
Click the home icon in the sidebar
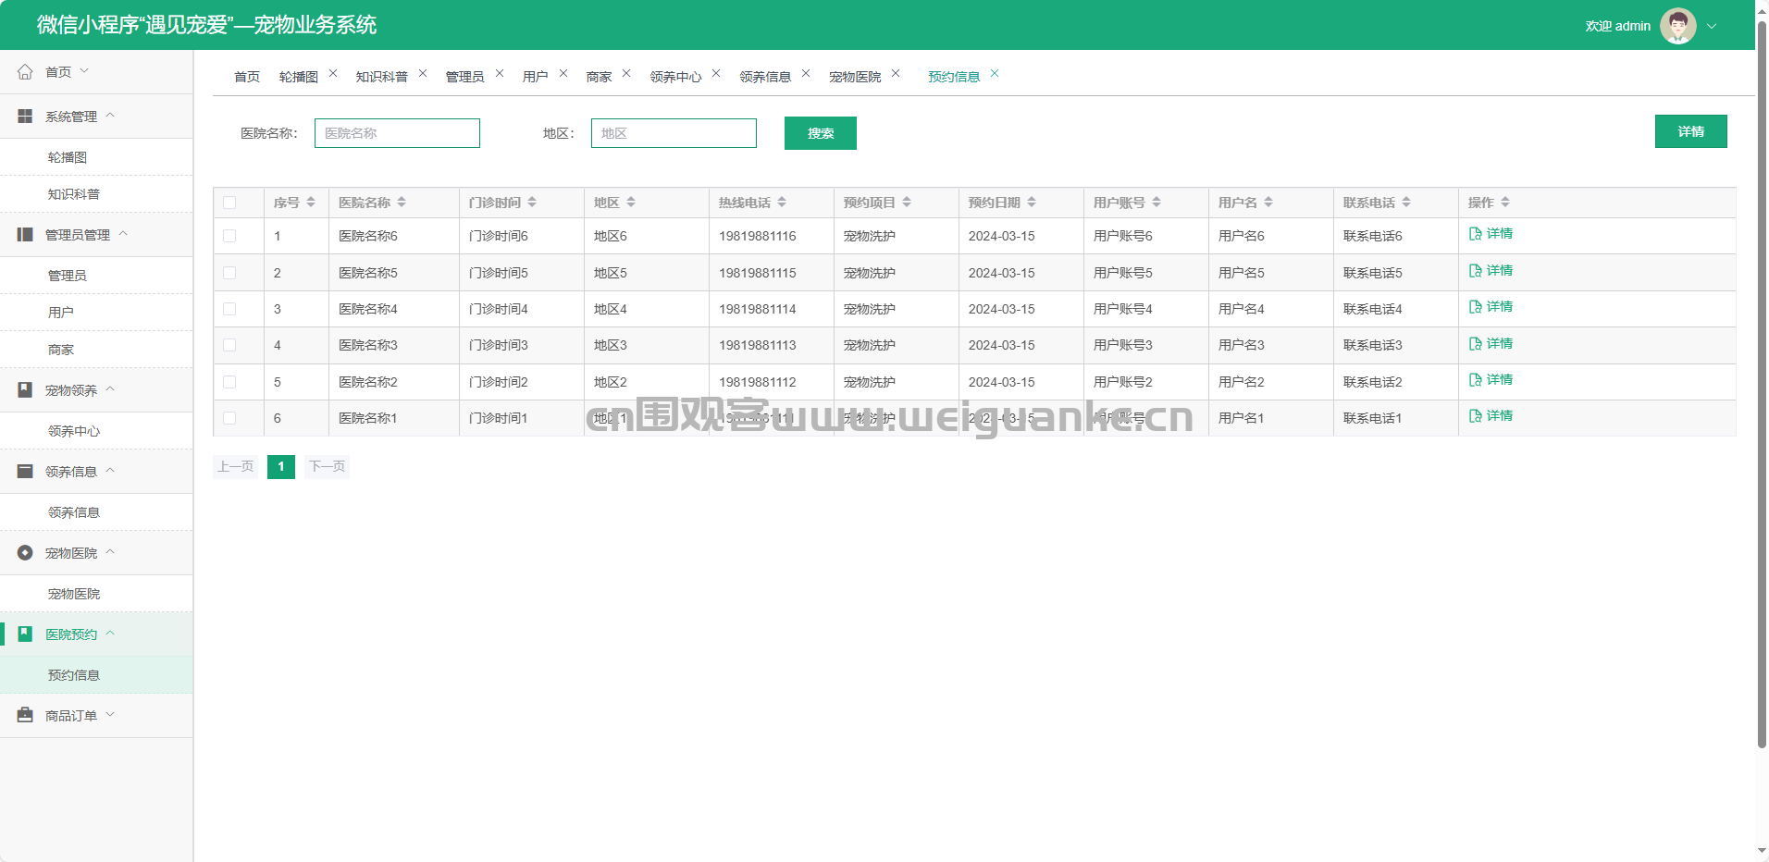coord(25,72)
